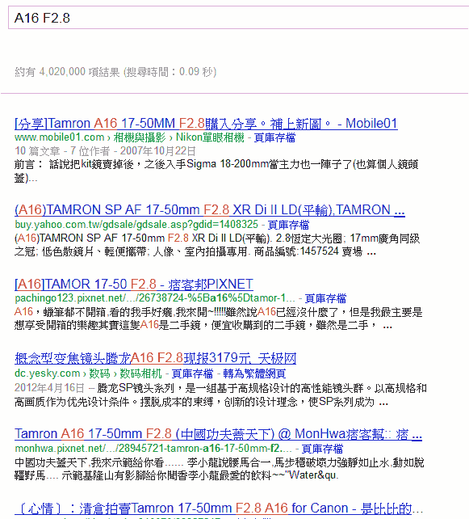The height and width of the screenshot is (519, 469).
Task: Open 頁庫存檔 for the pachingo123.pixnet.net result
Action: 325,298
